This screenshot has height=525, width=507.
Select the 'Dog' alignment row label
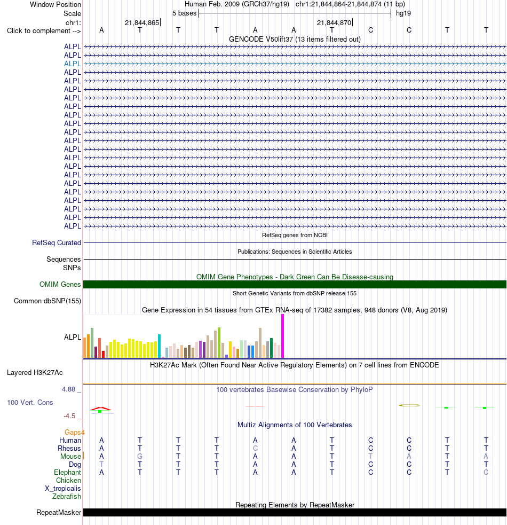pos(75,465)
